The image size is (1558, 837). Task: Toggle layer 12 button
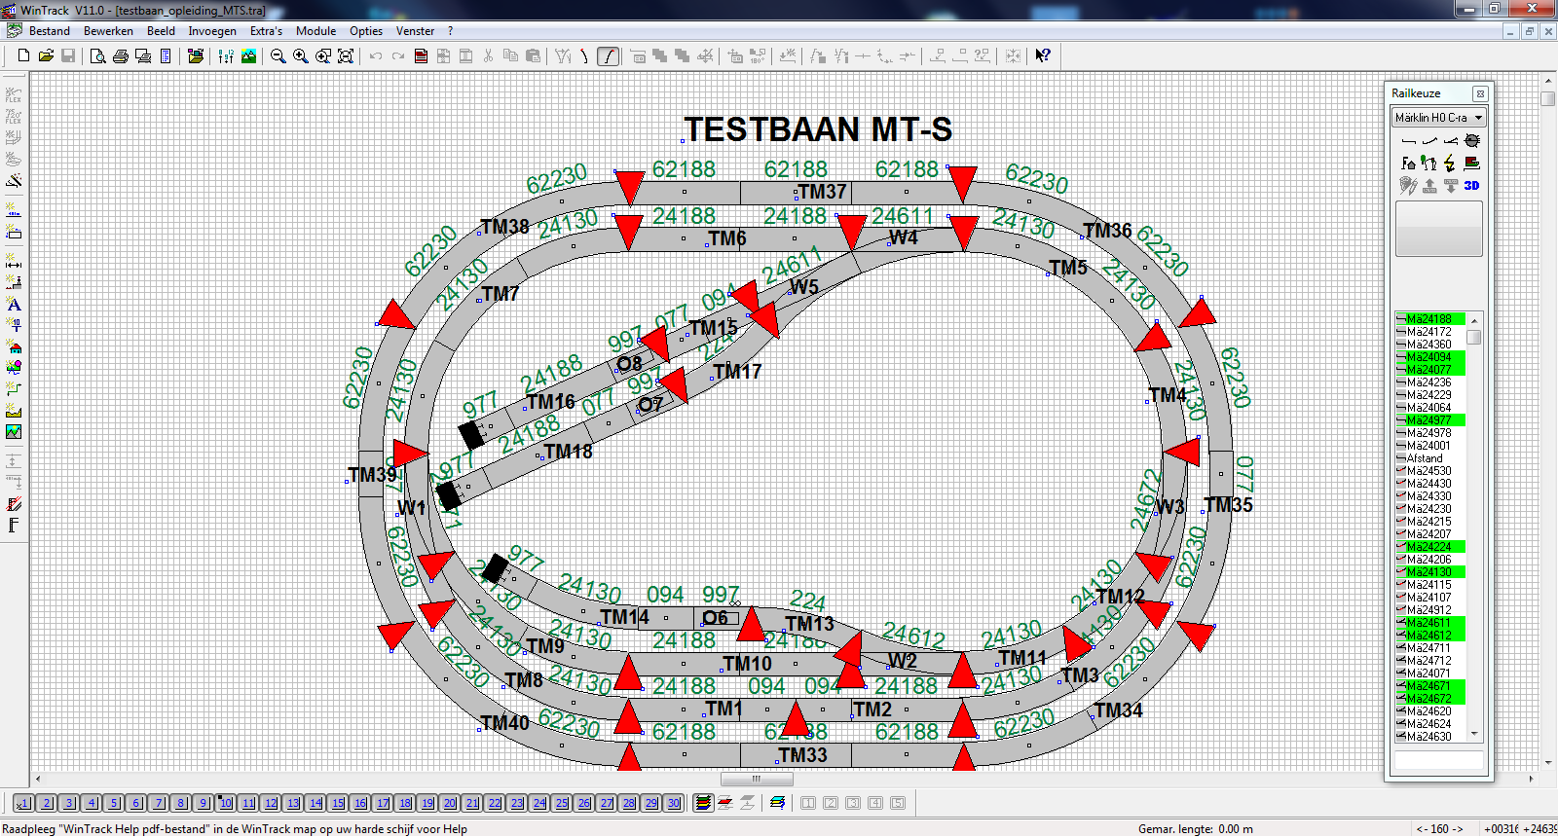pos(271,803)
